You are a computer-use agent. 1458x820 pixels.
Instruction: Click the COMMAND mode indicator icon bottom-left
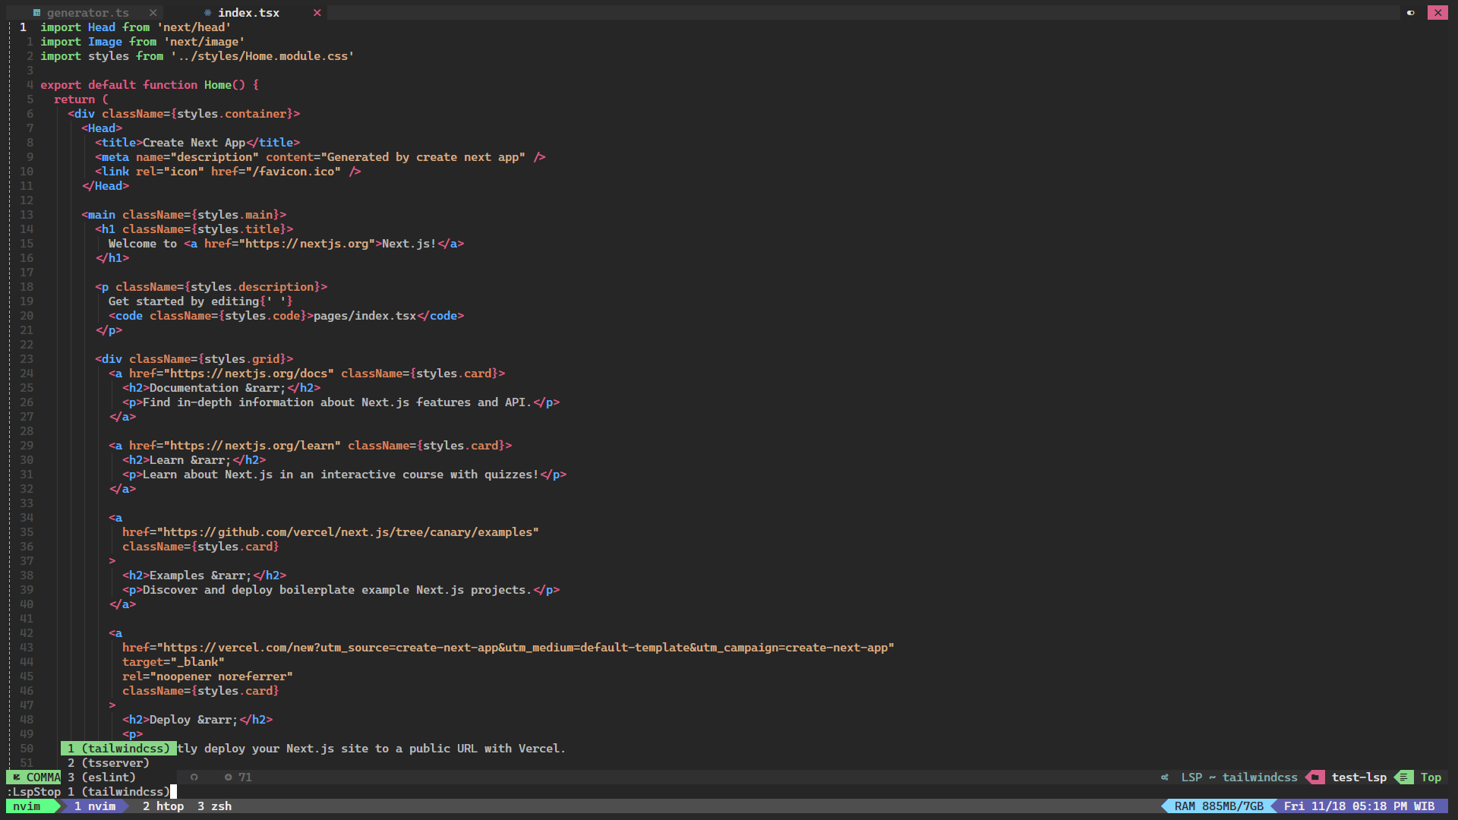pyautogui.click(x=15, y=777)
